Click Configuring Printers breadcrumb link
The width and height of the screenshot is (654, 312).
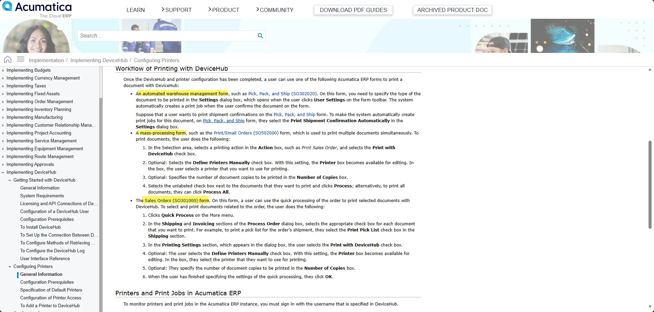[x=157, y=60]
